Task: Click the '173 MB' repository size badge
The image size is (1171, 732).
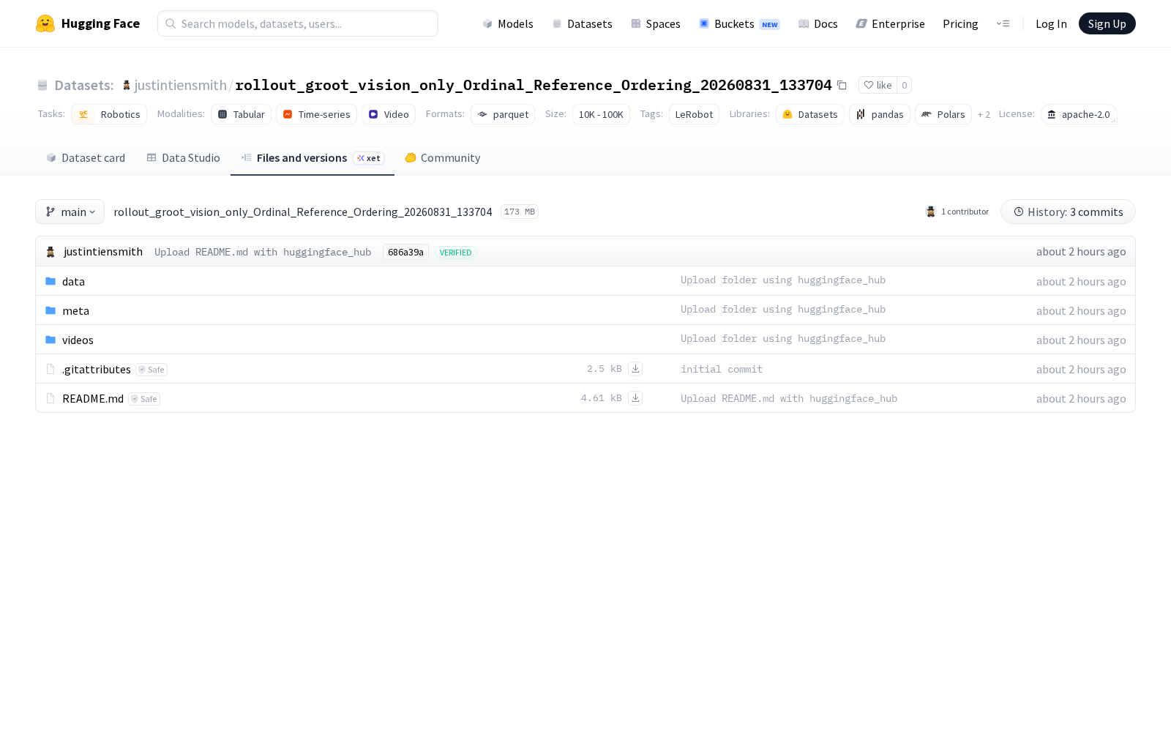Action: point(520,212)
